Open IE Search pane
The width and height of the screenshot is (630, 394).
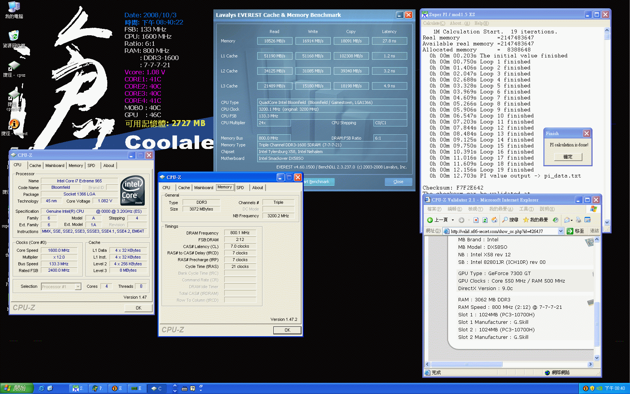click(510, 220)
